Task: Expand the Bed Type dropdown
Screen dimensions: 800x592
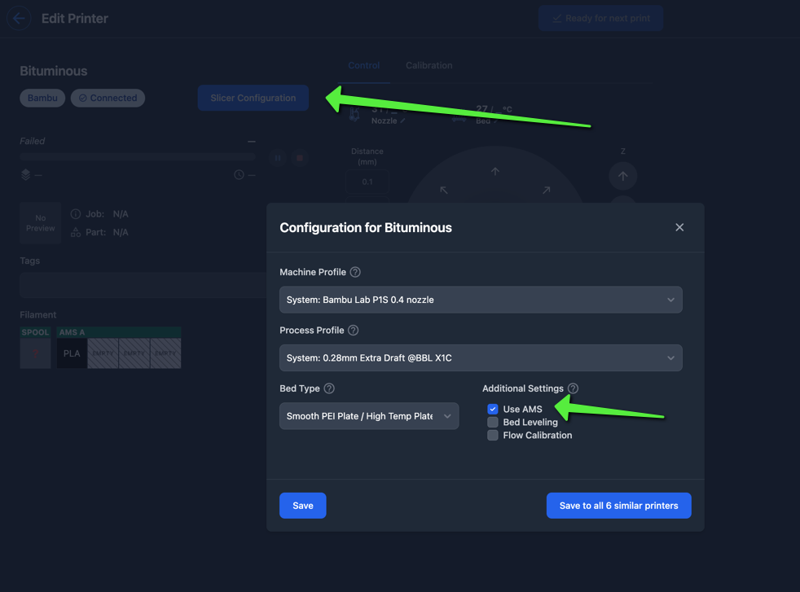Action: click(368, 416)
